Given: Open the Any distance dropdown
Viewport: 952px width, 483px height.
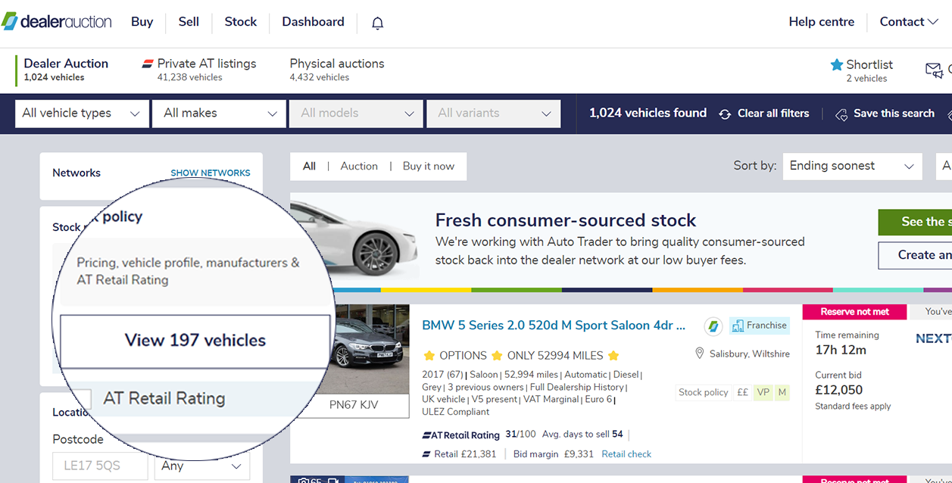Looking at the screenshot, I should 202,466.
